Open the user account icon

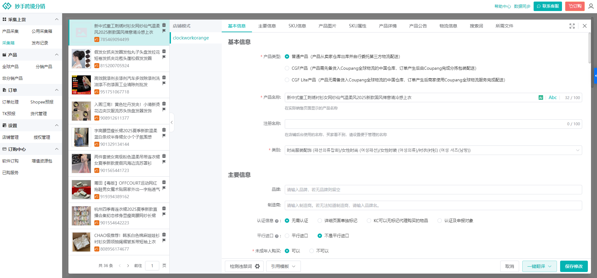pyautogui.click(x=591, y=6)
